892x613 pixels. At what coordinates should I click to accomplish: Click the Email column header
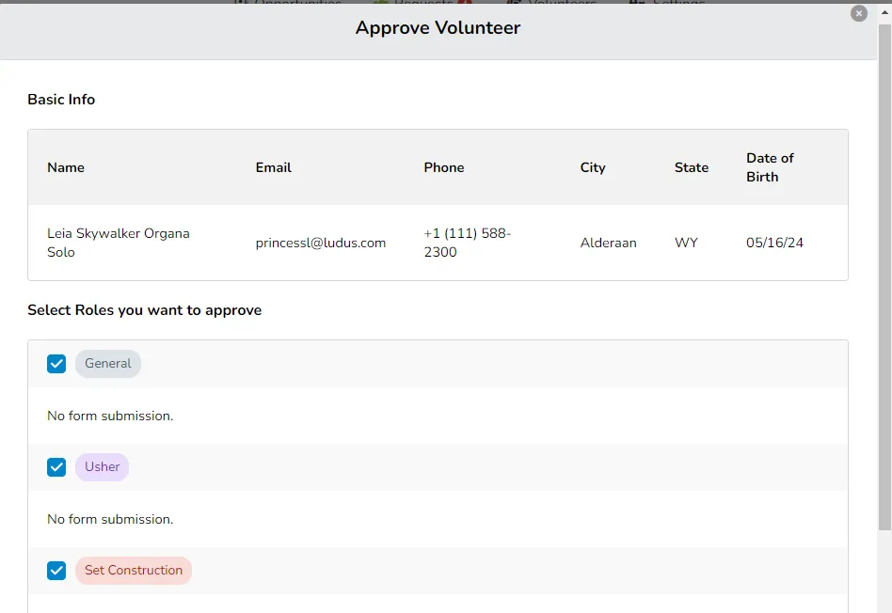[274, 167]
